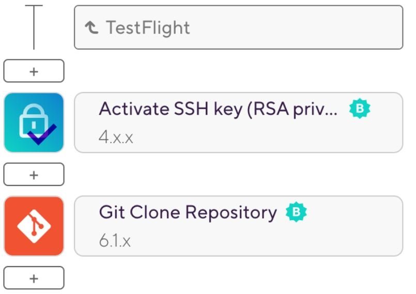Add a step above Activate SSH key
This screenshot has width=416, height=294.
34,71
